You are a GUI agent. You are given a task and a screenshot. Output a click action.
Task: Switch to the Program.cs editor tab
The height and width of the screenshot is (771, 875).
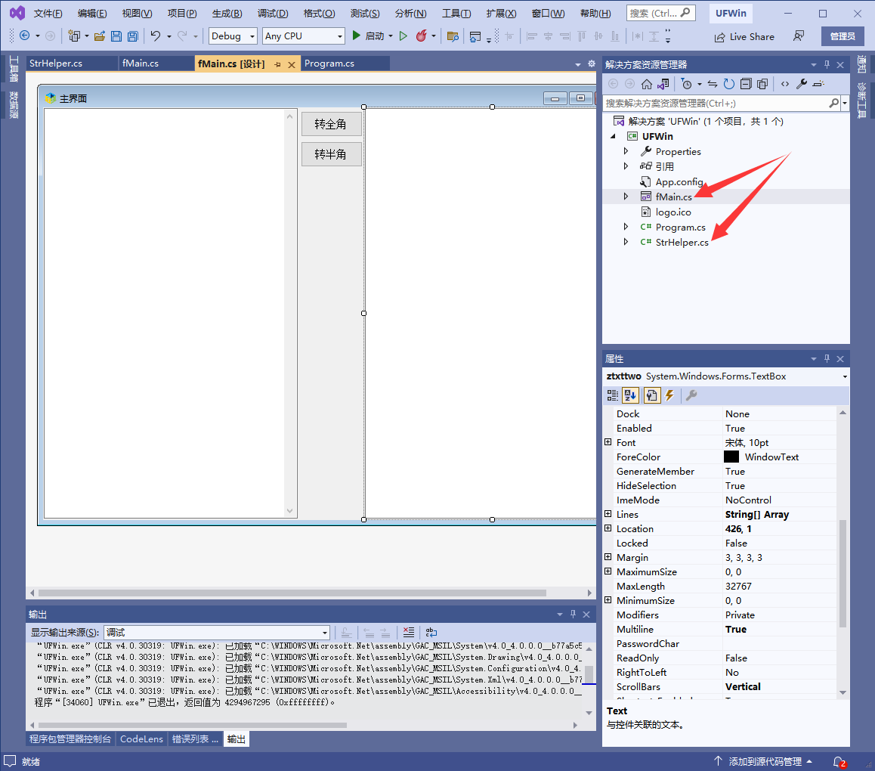[x=329, y=63]
